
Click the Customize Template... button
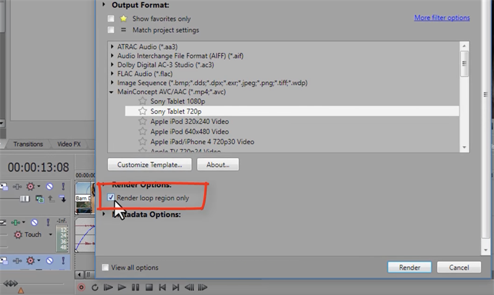click(x=149, y=164)
